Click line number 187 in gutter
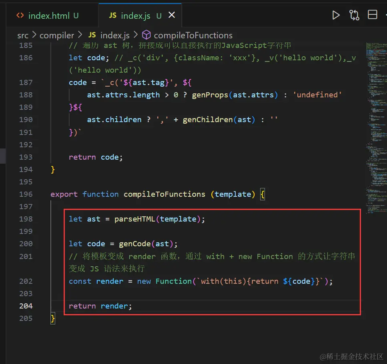This screenshot has height=364, width=387. tap(26, 83)
